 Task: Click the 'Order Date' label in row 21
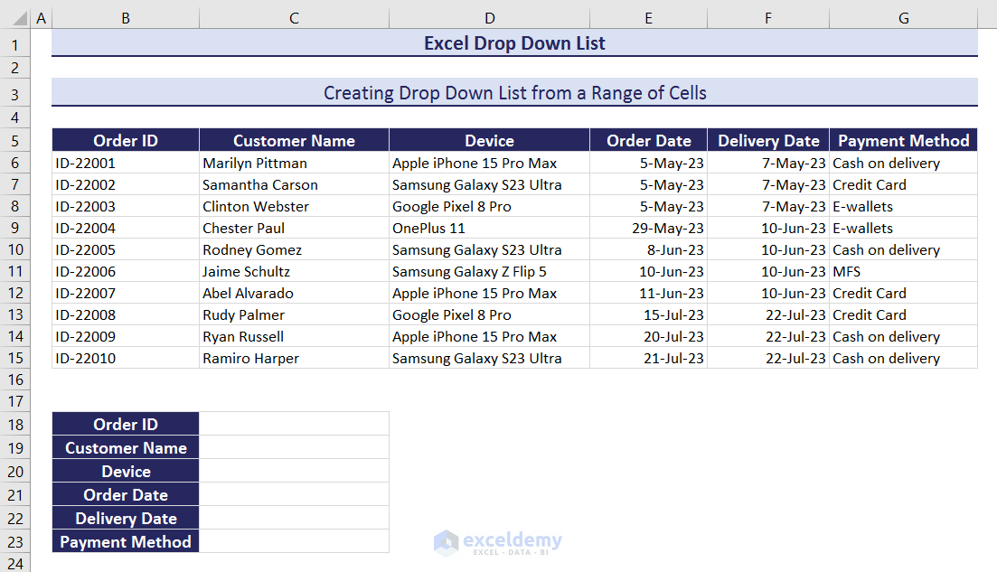126,494
